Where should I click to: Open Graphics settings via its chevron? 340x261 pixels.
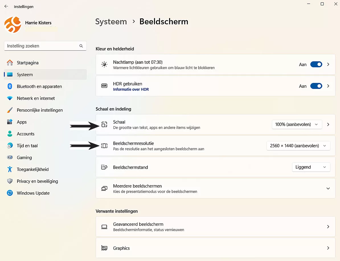(328, 248)
